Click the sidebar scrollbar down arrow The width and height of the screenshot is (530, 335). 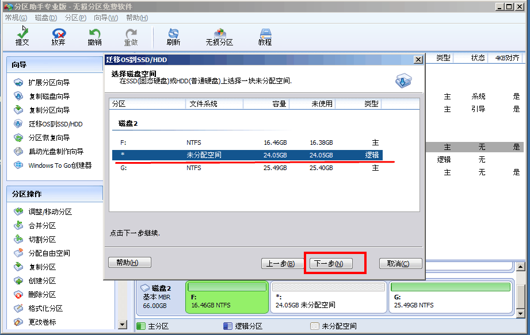(122, 326)
